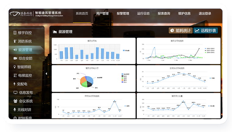The width and height of the screenshot is (232, 132).
Task: Click the 能耗统计 button
Action: click(x=180, y=31)
